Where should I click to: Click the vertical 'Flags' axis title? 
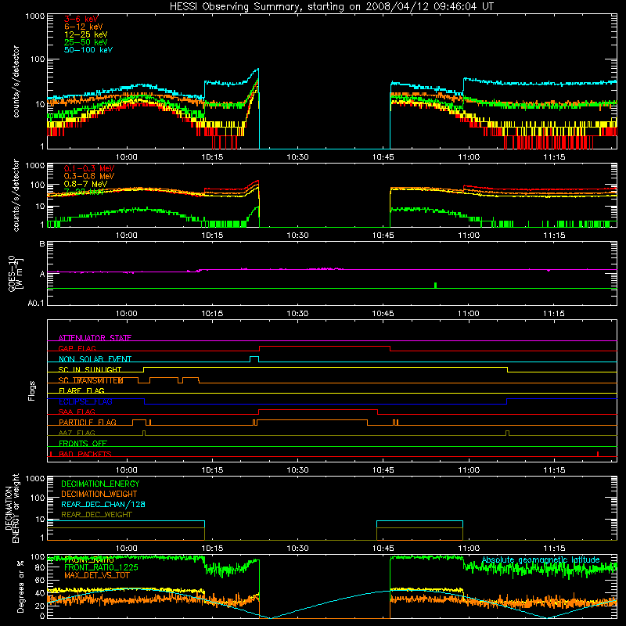(x=32, y=390)
